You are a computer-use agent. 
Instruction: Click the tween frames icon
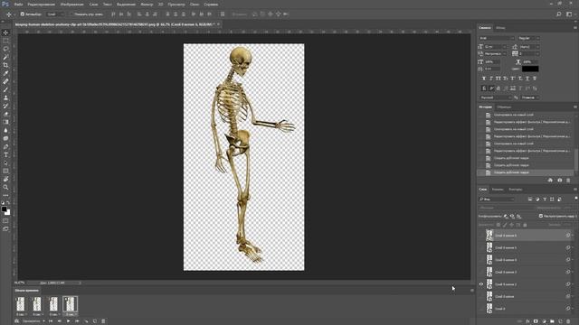pos(86,321)
